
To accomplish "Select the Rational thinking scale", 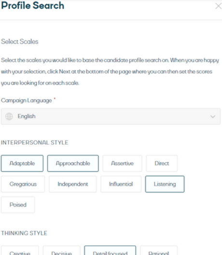I will [x=159, y=251].
